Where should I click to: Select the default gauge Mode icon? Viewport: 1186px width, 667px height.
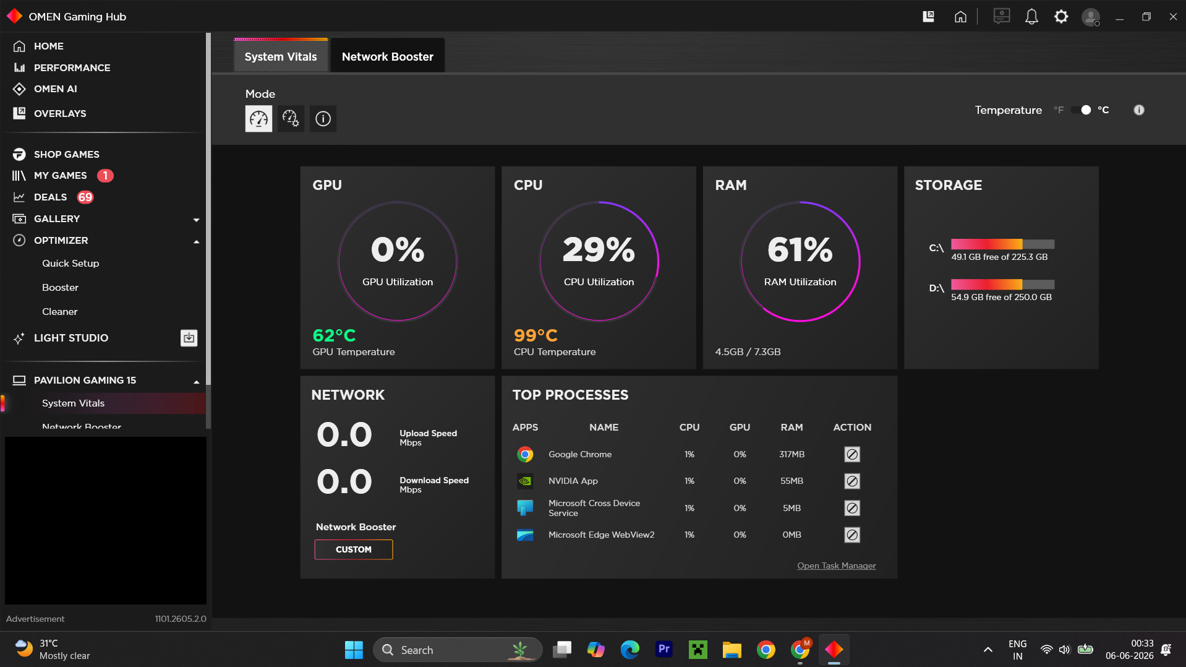click(258, 118)
